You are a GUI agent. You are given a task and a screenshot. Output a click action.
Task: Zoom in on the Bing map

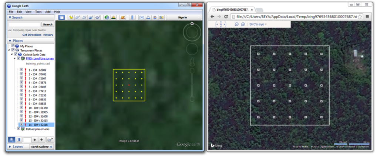243,24
